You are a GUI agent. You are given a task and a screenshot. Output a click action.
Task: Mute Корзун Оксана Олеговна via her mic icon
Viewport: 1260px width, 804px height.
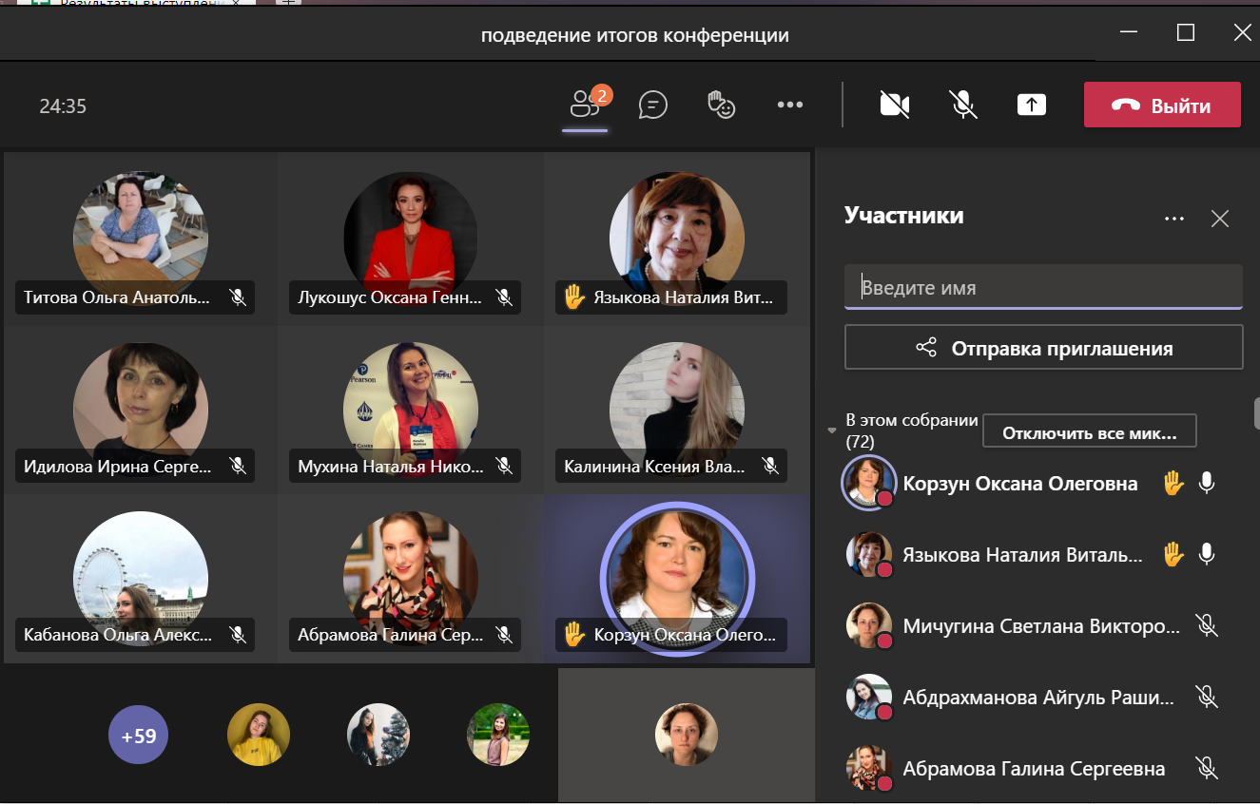pos(1206,483)
